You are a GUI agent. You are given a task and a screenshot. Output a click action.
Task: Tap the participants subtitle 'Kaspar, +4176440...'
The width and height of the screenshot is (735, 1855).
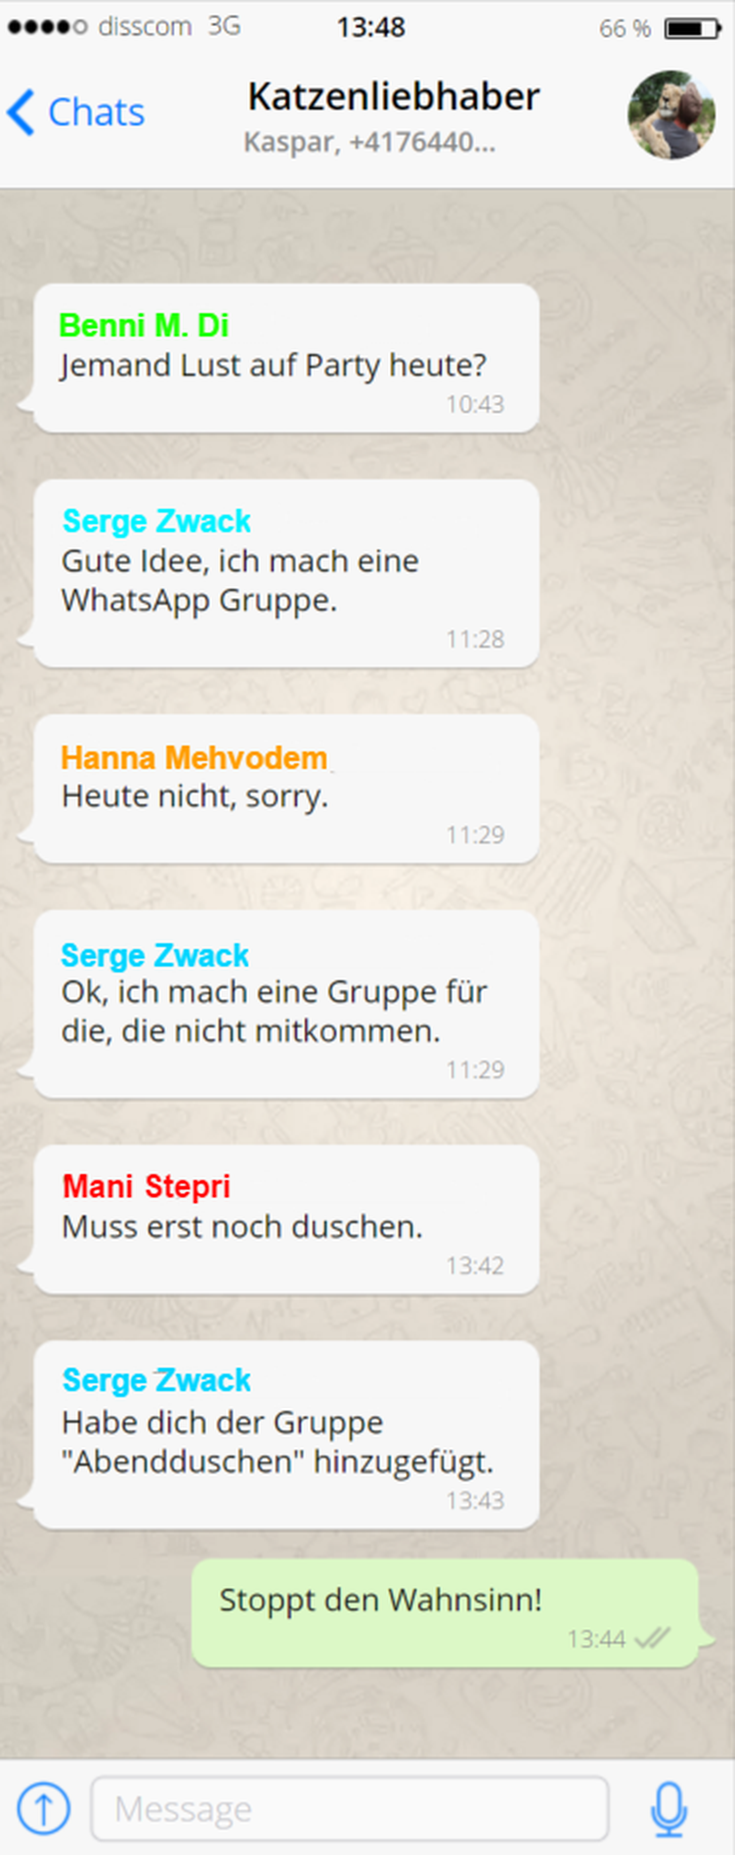(370, 142)
